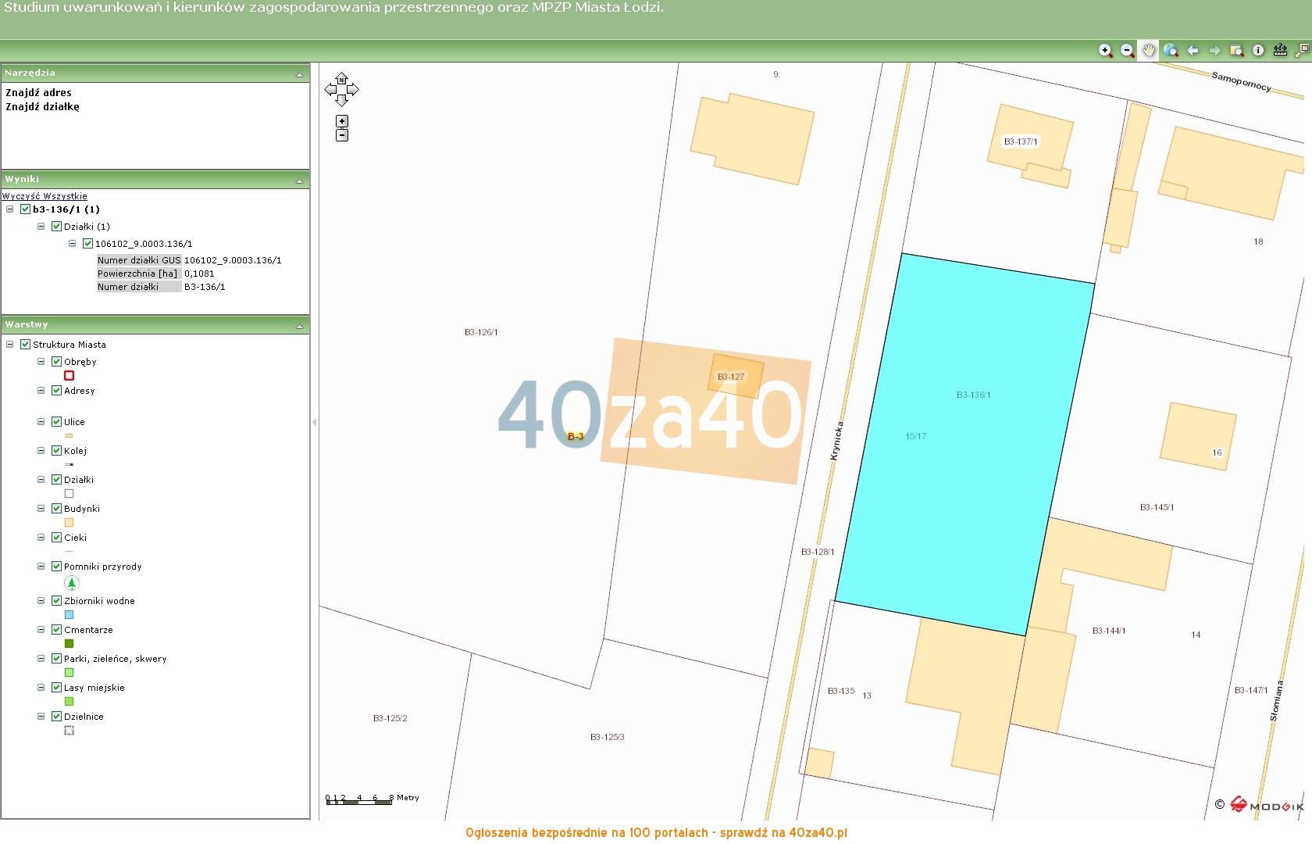Toggle the Adresy layer visibility
This screenshot has height=844, width=1312.
click(x=56, y=391)
